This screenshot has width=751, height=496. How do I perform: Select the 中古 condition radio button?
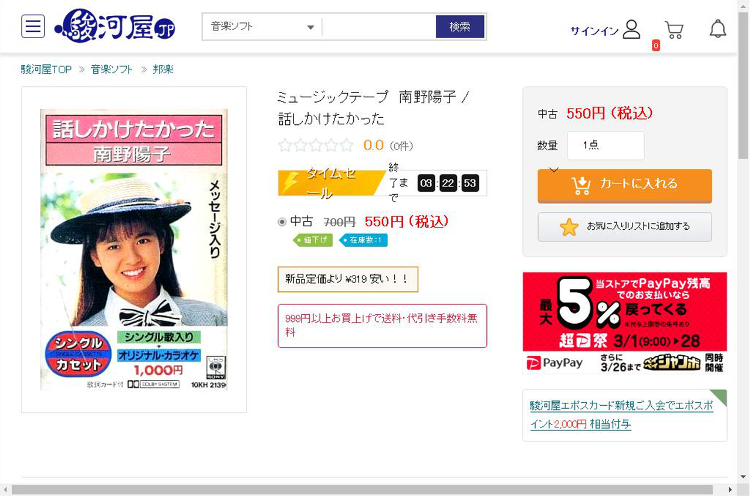[x=281, y=222]
